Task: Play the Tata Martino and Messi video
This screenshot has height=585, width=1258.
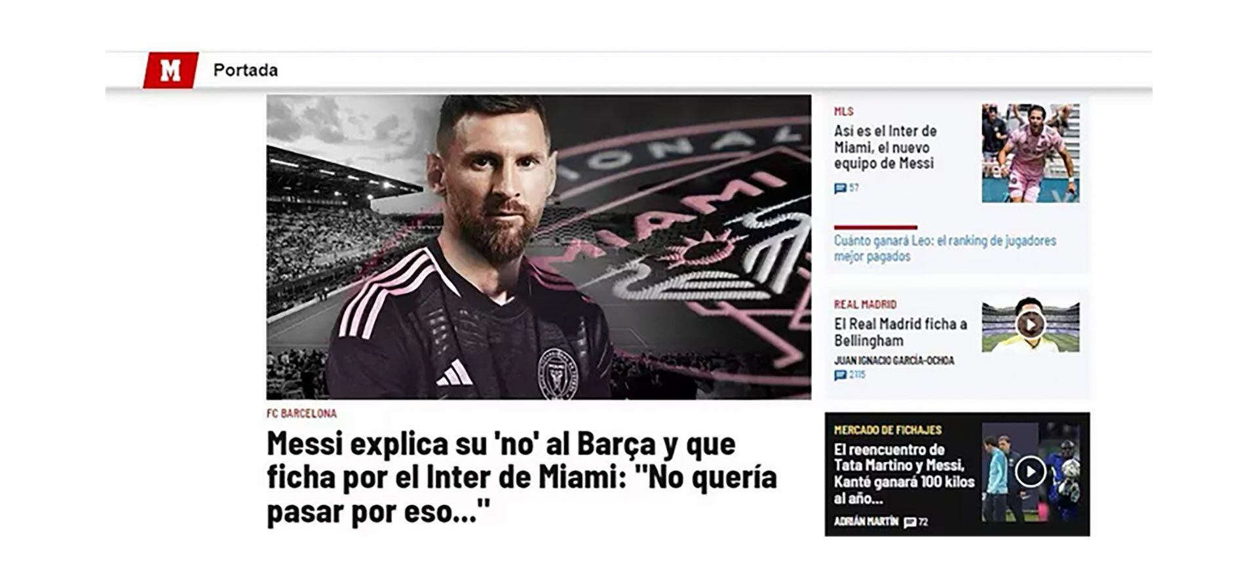Action: [1030, 471]
